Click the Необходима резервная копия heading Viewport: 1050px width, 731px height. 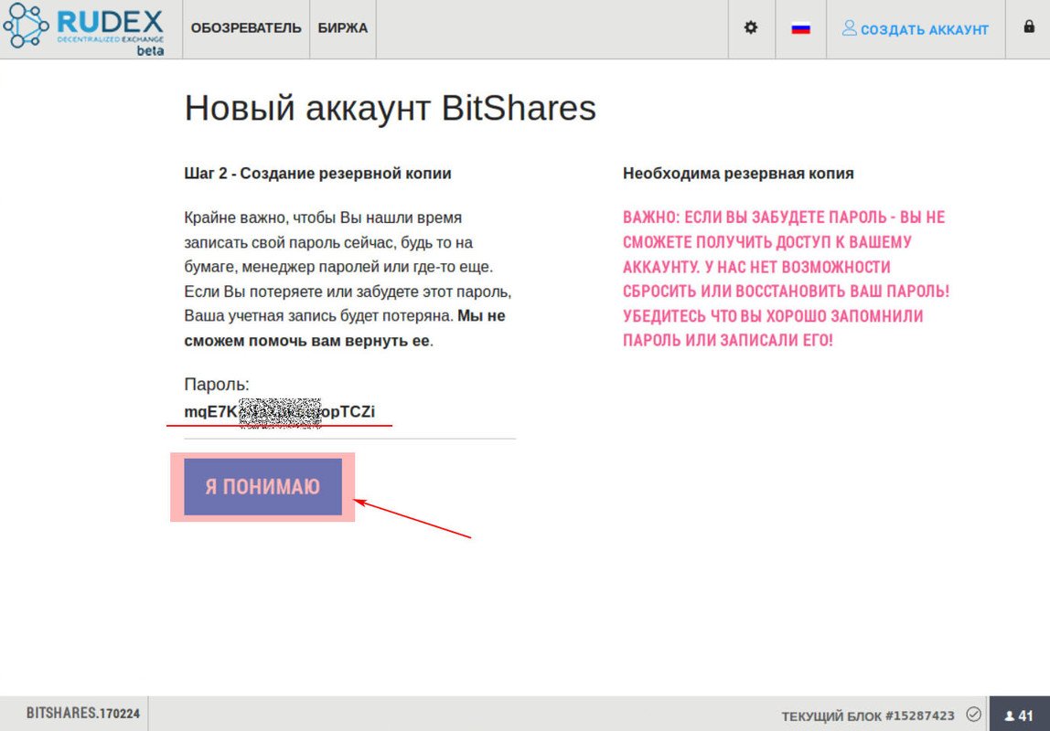(738, 174)
